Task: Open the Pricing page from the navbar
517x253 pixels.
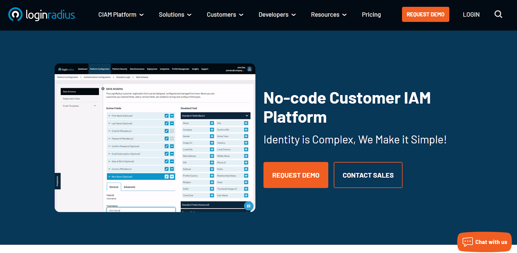Action: (x=371, y=15)
